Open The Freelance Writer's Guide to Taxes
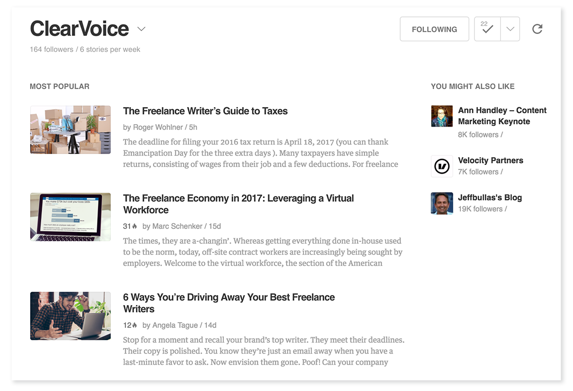The height and width of the screenshot is (391, 573). (x=205, y=111)
